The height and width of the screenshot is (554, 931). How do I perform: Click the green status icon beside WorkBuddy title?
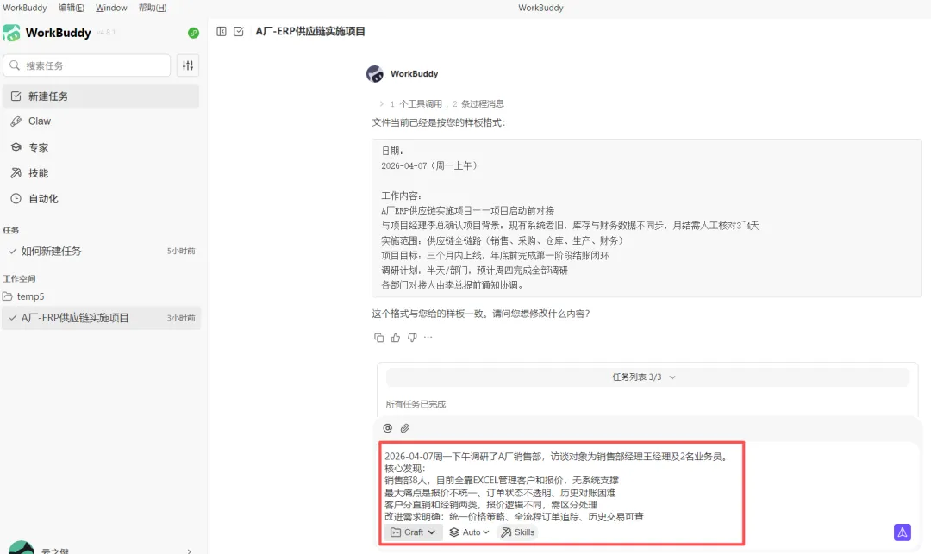point(194,34)
